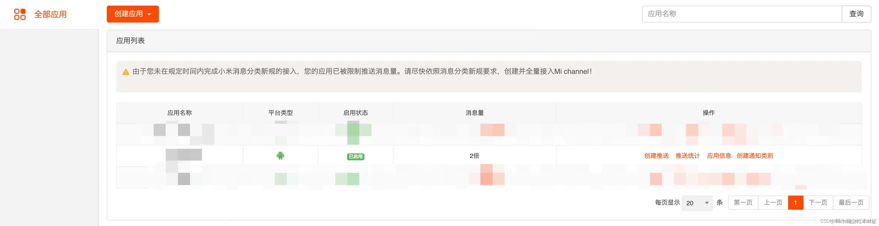Open the page size dropdown showing 20
879x226 pixels.
697,203
